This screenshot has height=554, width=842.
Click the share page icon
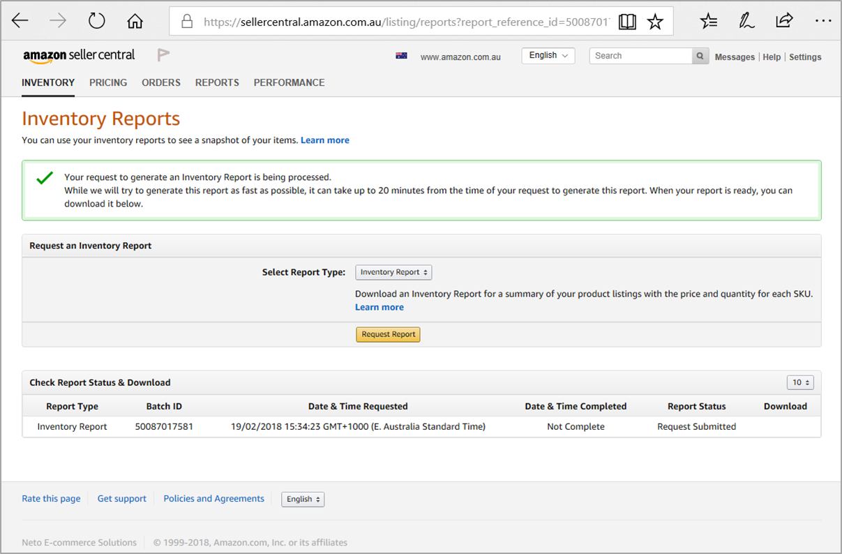pos(785,20)
